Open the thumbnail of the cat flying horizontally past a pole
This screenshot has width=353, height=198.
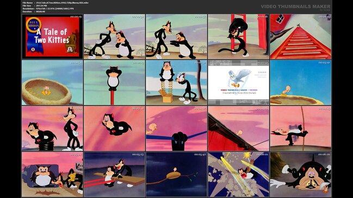[301, 129]
